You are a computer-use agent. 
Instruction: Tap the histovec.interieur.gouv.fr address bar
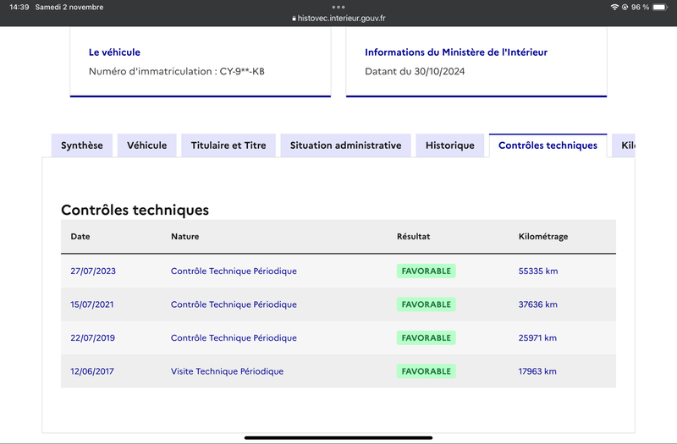tap(338, 18)
